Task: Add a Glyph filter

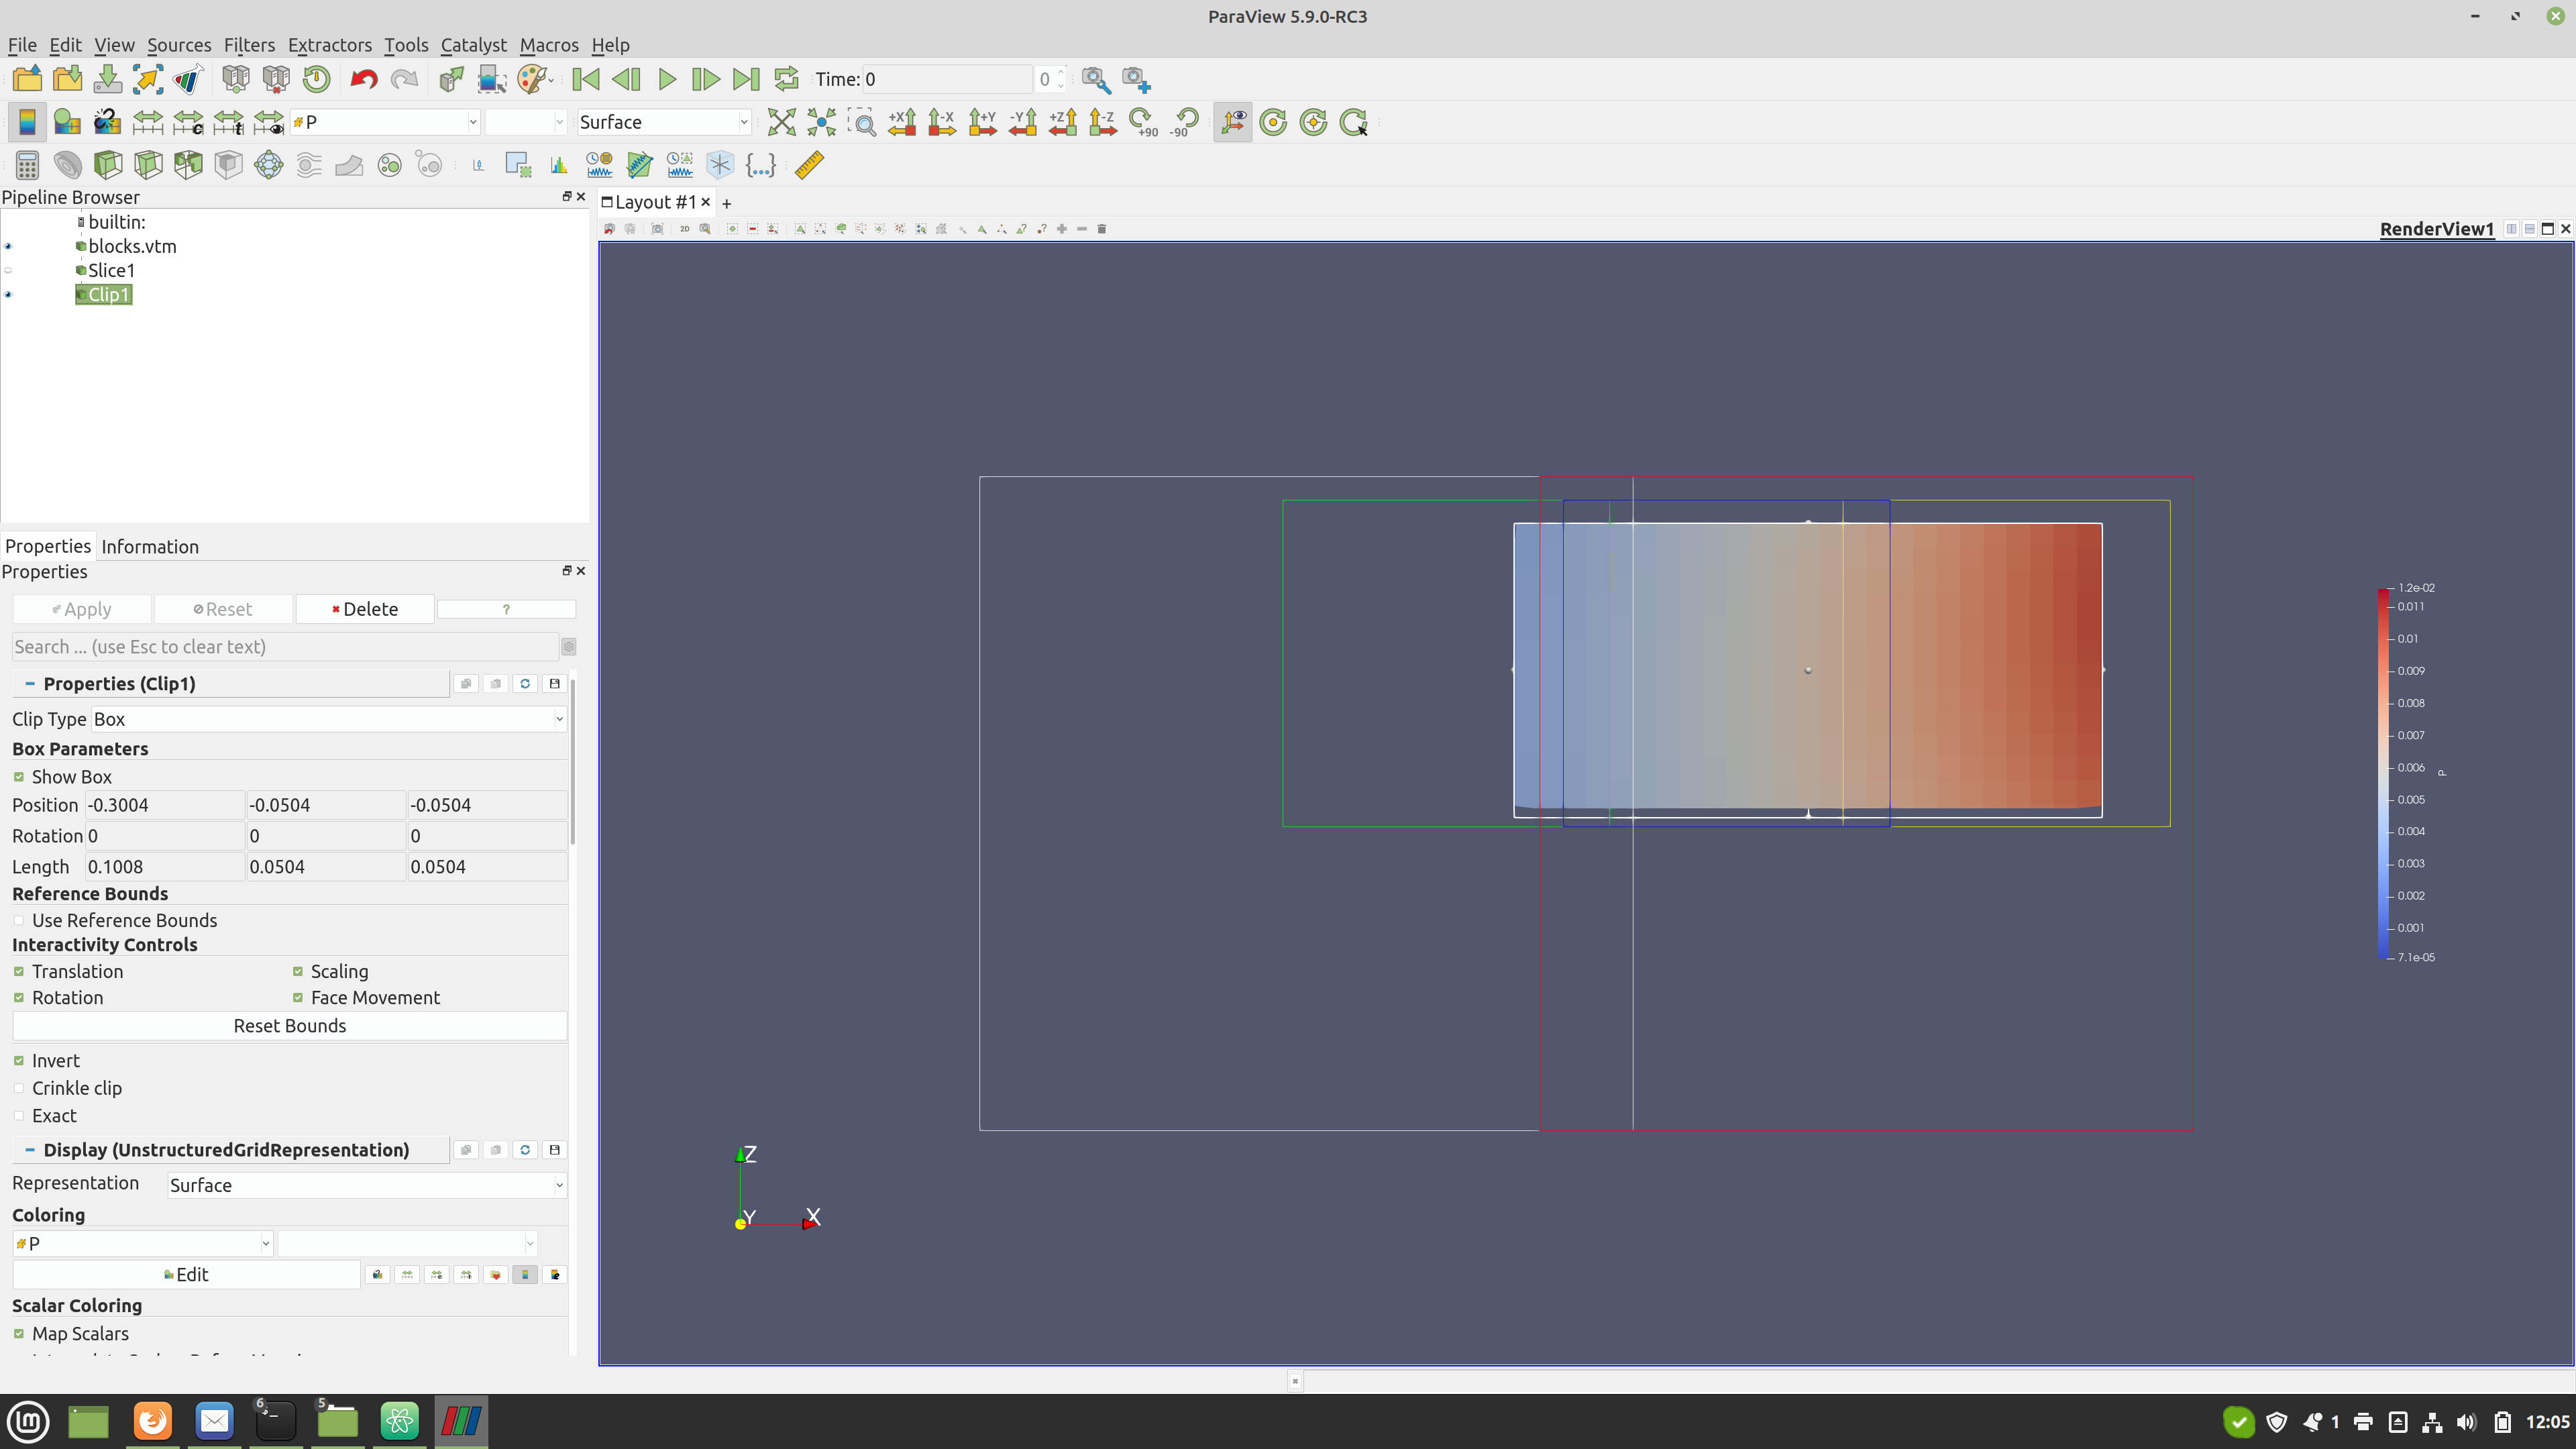Action: tap(268, 165)
